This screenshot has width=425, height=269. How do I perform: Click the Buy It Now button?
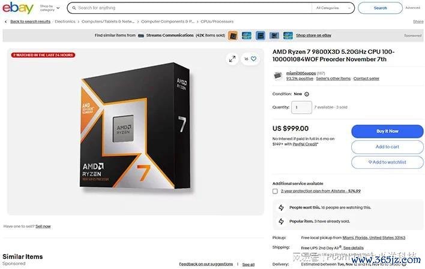(387, 131)
